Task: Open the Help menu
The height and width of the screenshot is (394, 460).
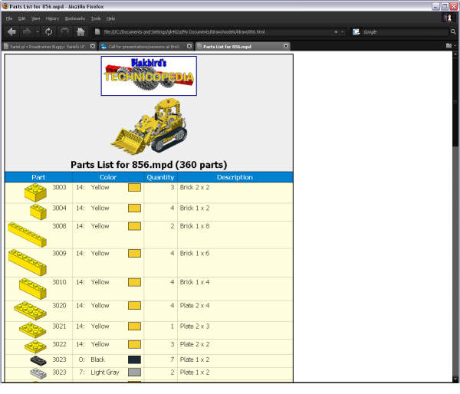Action: coord(110,18)
